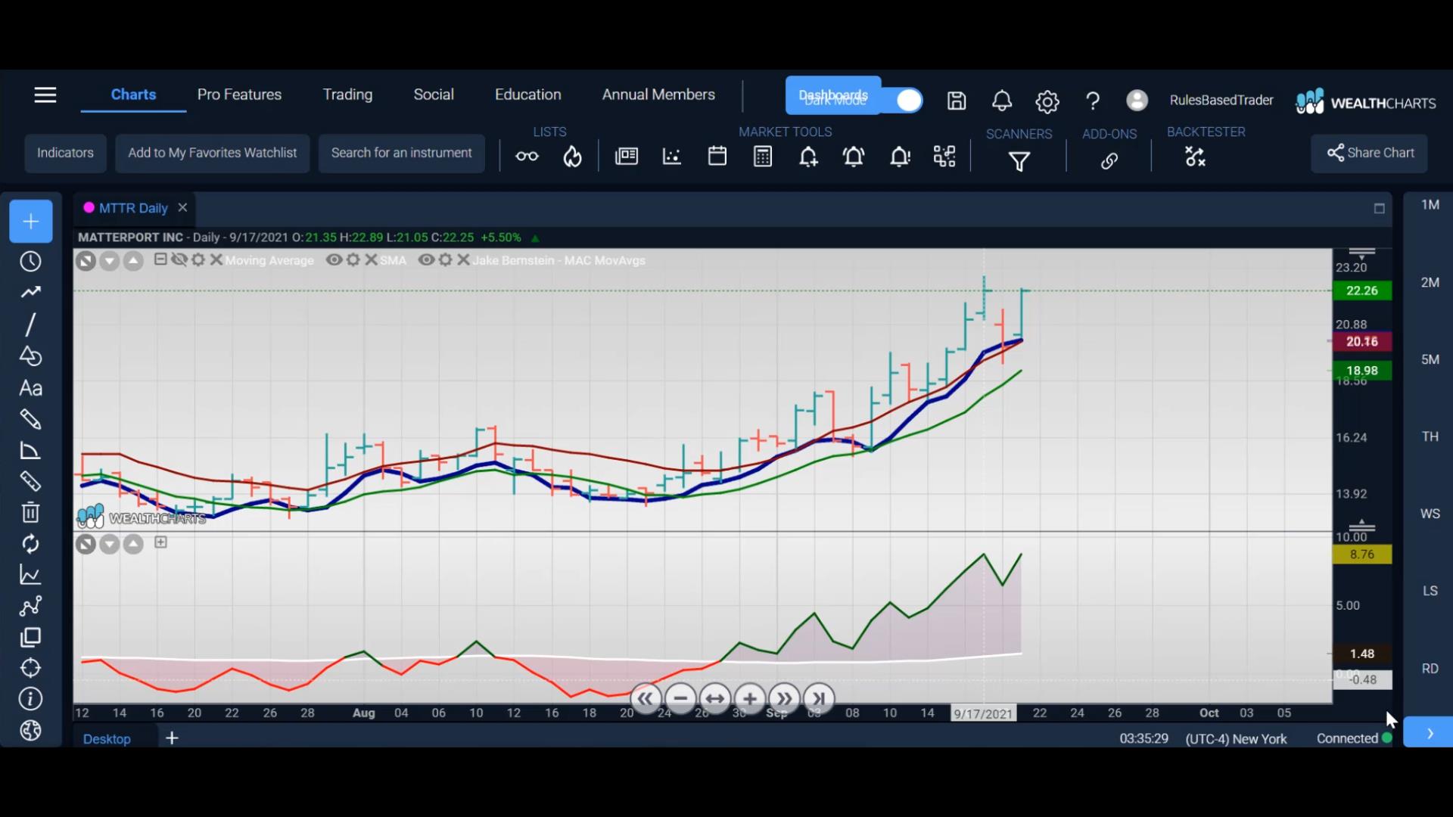Click the bell with exclamation icon

point(900,157)
